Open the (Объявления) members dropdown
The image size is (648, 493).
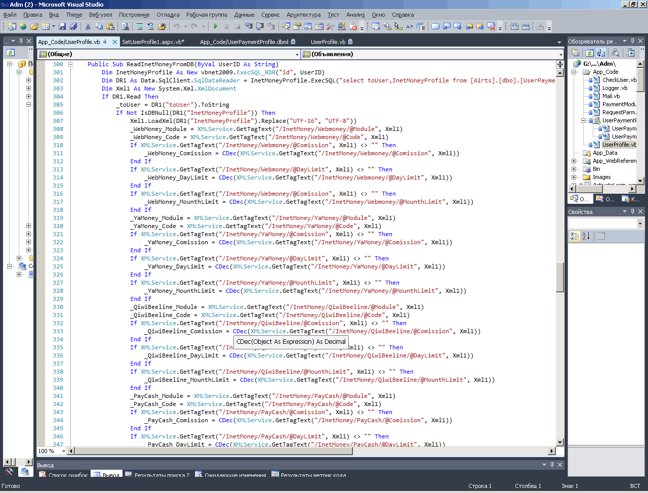click(560, 54)
